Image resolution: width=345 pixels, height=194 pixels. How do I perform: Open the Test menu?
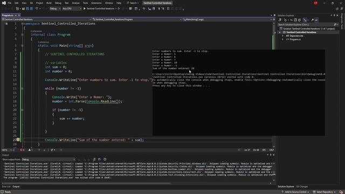point(67,3)
